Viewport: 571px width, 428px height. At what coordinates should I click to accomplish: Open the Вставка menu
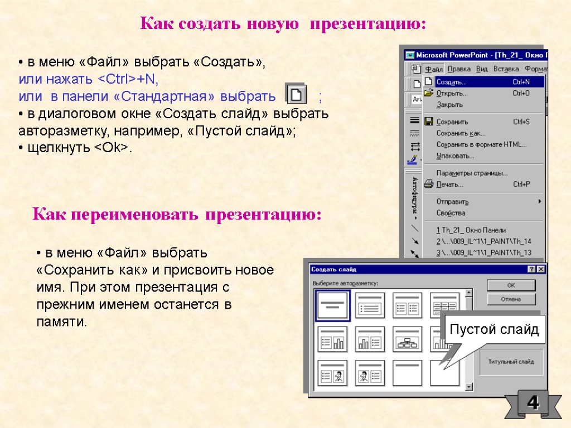[x=506, y=69]
